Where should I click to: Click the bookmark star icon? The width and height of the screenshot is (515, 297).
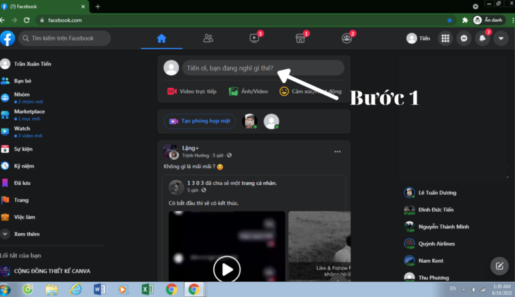click(450, 20)
